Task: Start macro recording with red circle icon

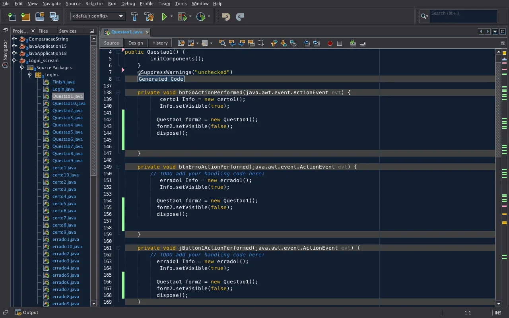Action: pyautogui.click(x=330, y=43)
